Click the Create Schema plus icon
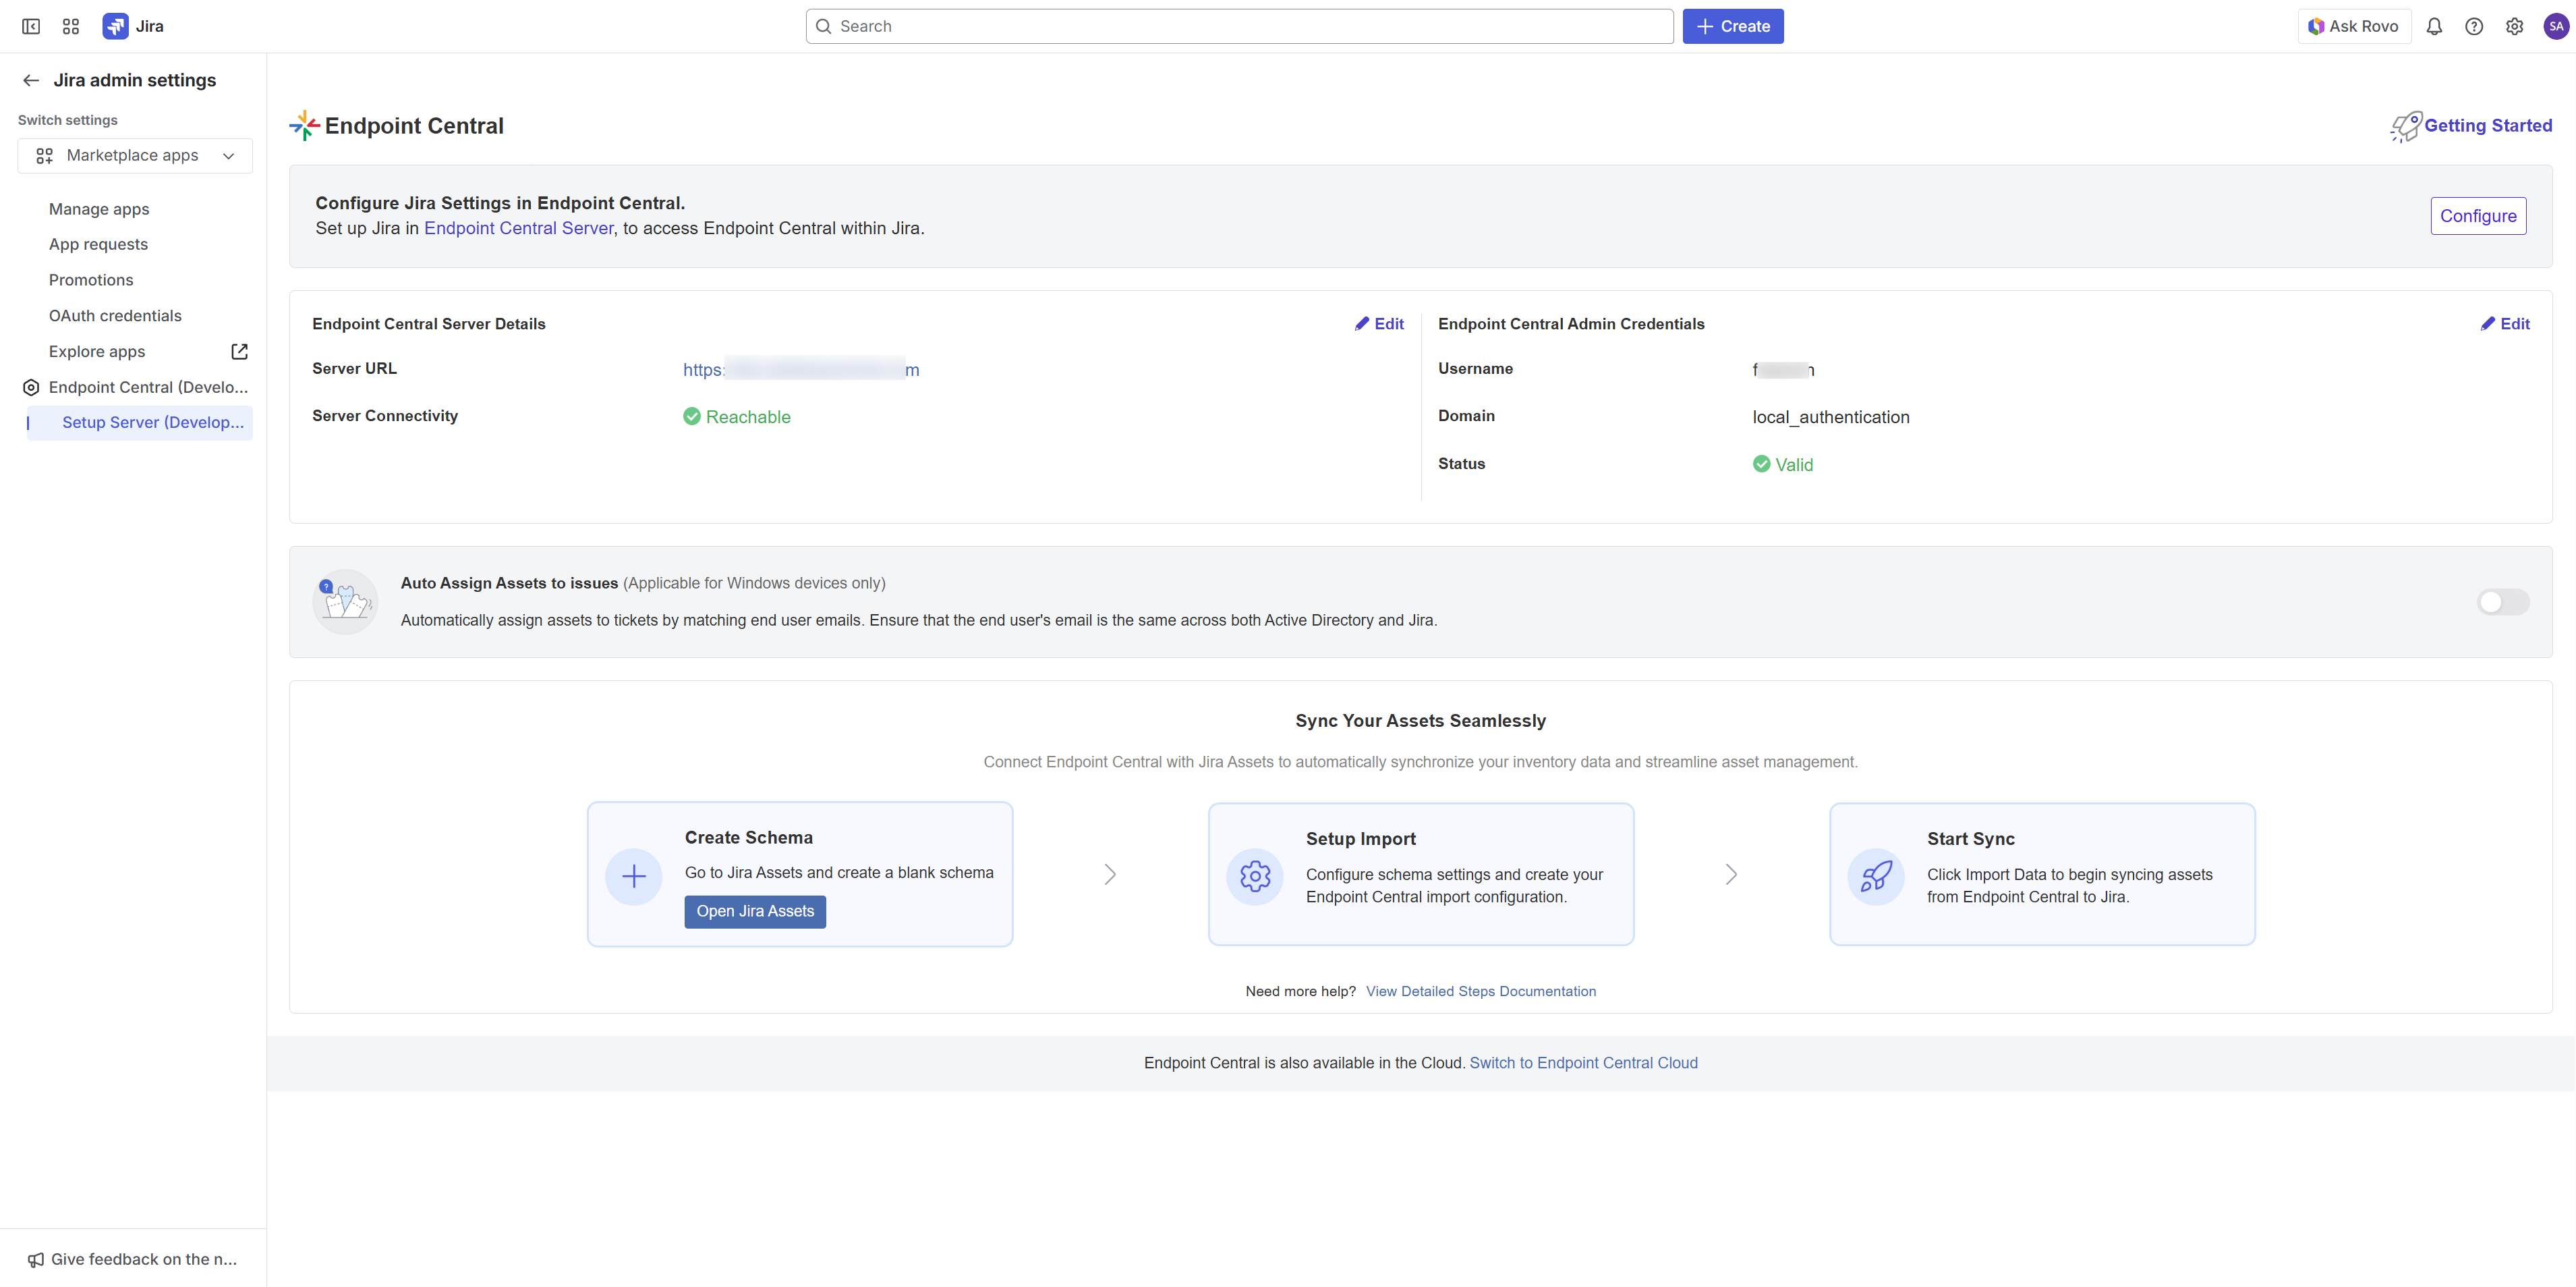Screen dimensions: 2576x1287 click(x=633, y=877)
